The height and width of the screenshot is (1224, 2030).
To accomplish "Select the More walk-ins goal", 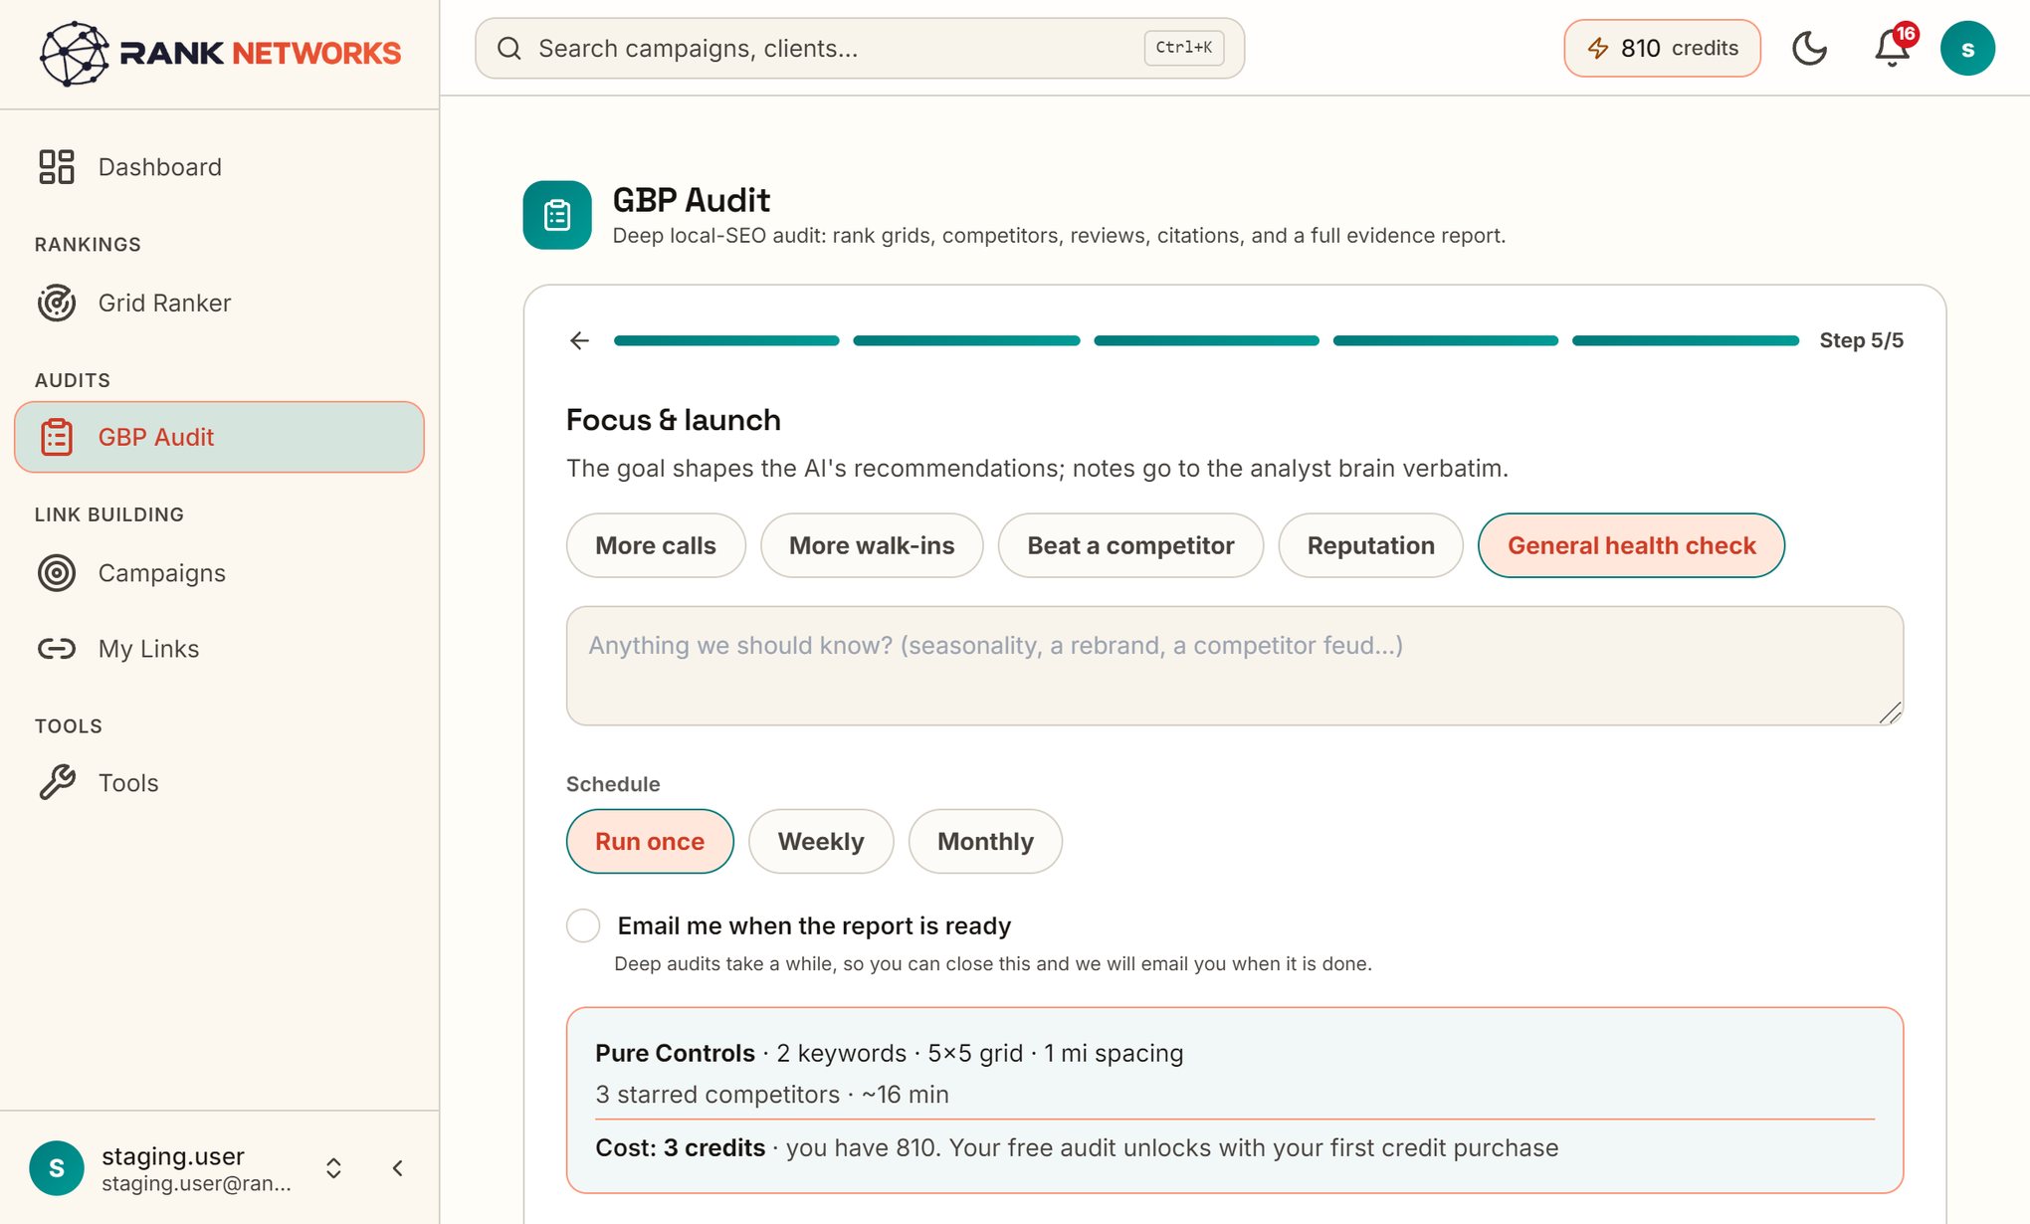I will coord(872,545).
